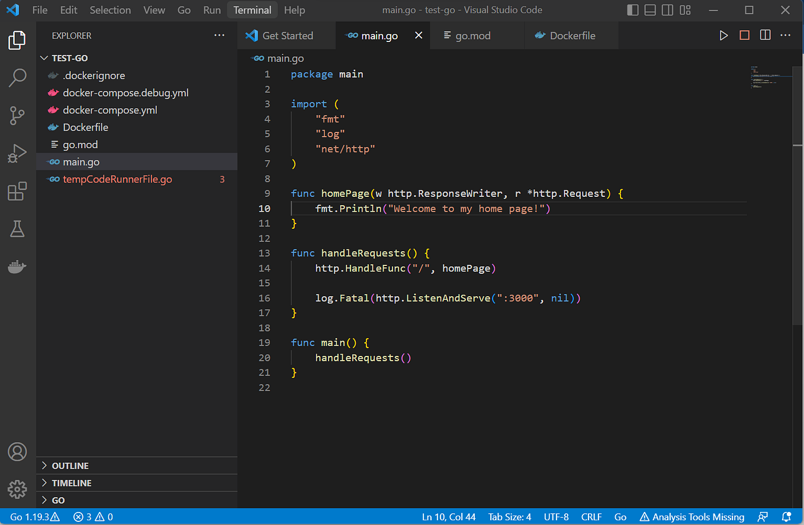
Task: Switch to the Dockerfile tab
Action: point(572,35)
